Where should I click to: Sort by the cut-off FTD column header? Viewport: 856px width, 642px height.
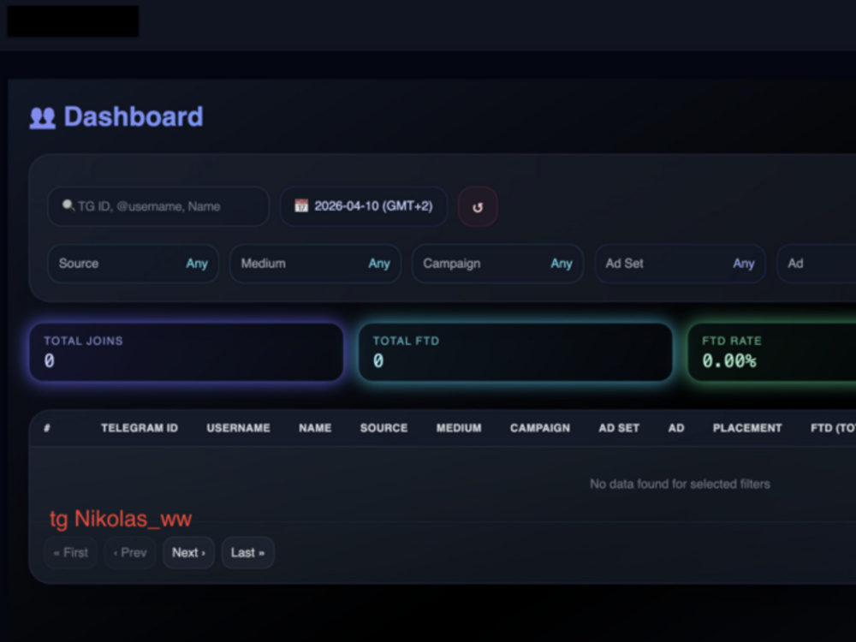[833, 428]
